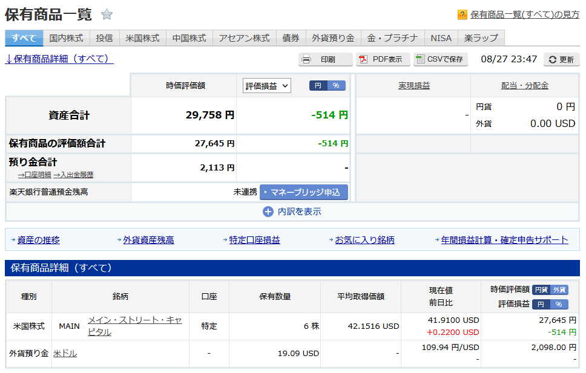
Task: Open the 金・プラチナ tab
Action: click(392, 38)
